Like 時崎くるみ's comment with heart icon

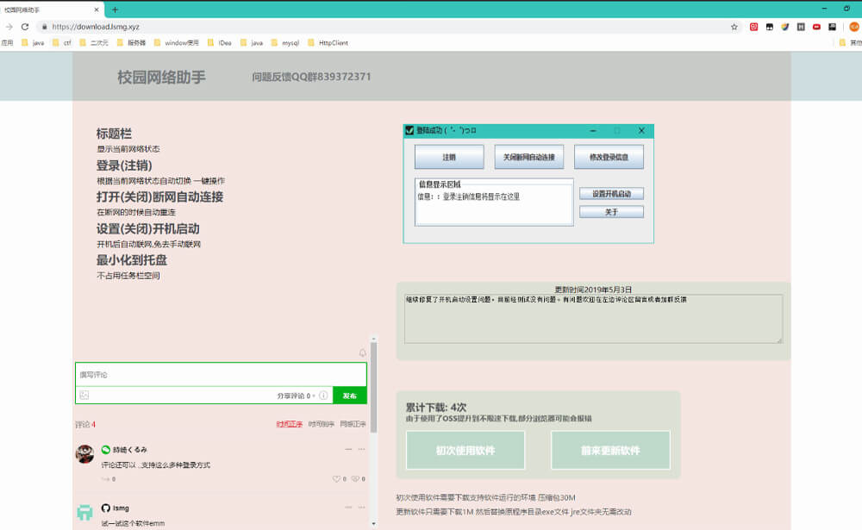click(x=337, y=479)
